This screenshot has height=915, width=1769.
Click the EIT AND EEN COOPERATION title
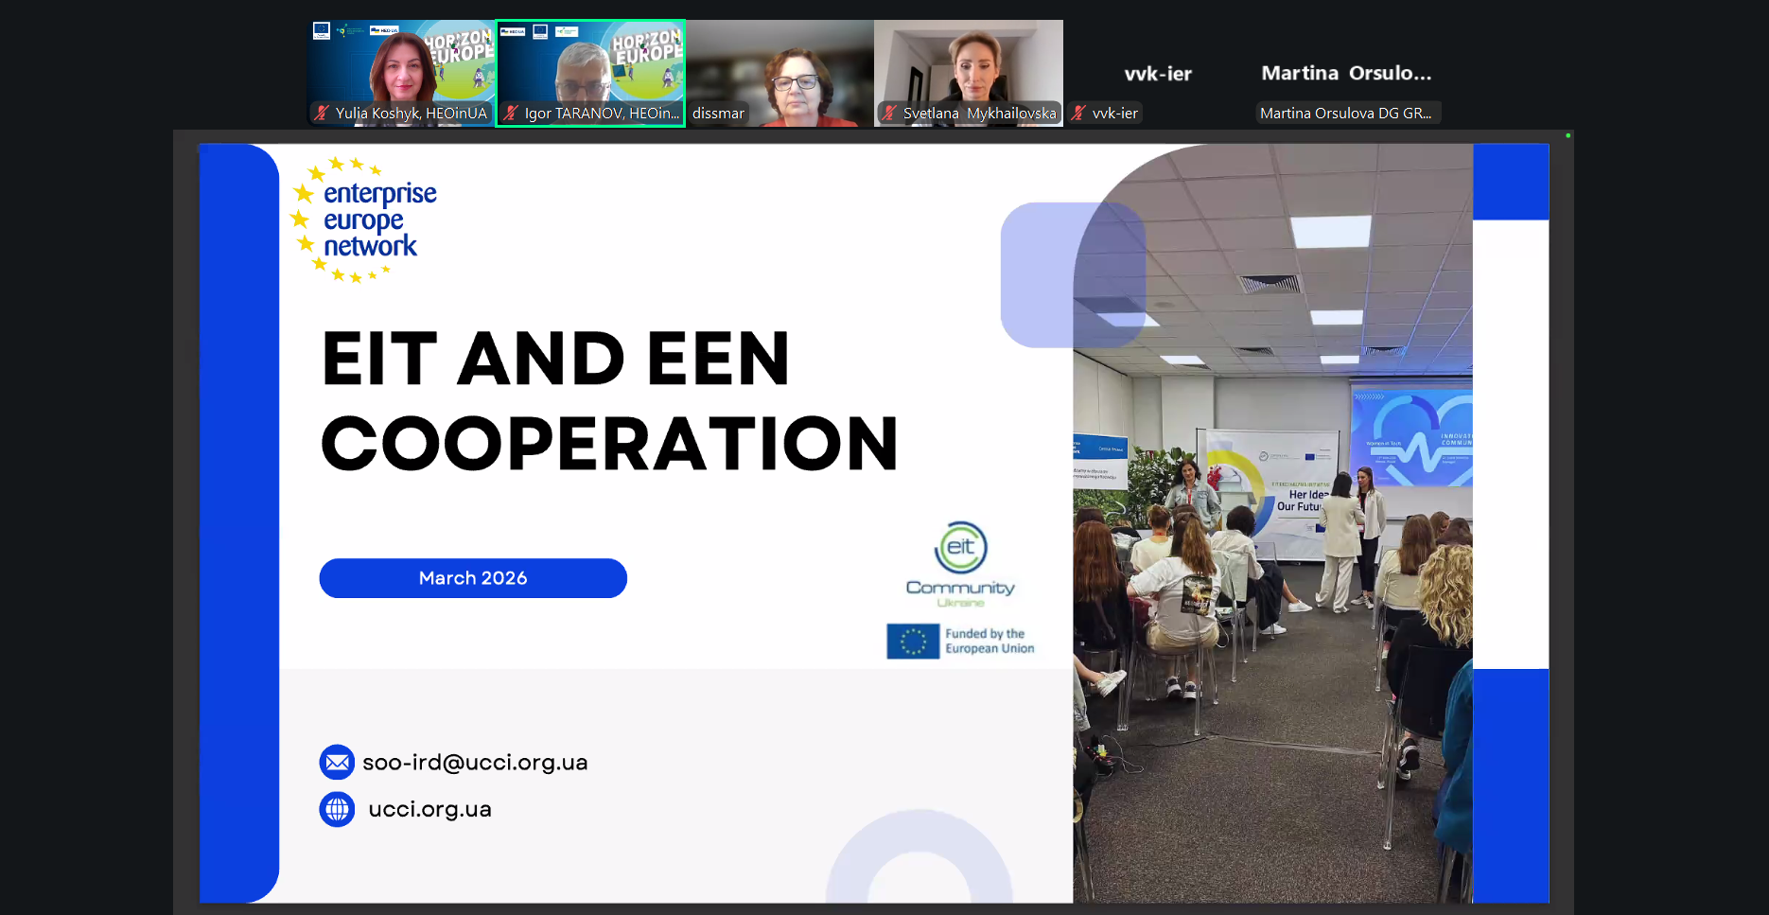point(609,401)
